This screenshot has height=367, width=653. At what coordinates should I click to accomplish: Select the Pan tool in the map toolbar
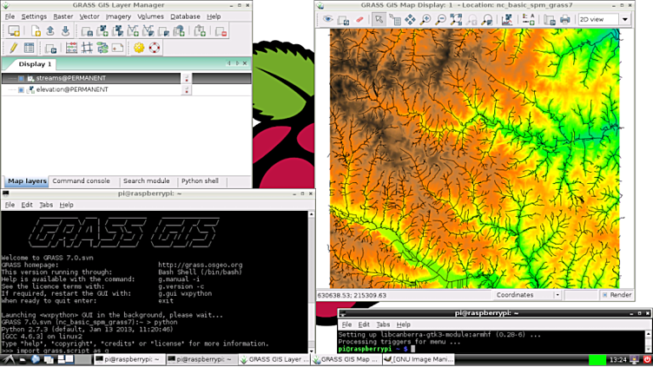(410, 19)
